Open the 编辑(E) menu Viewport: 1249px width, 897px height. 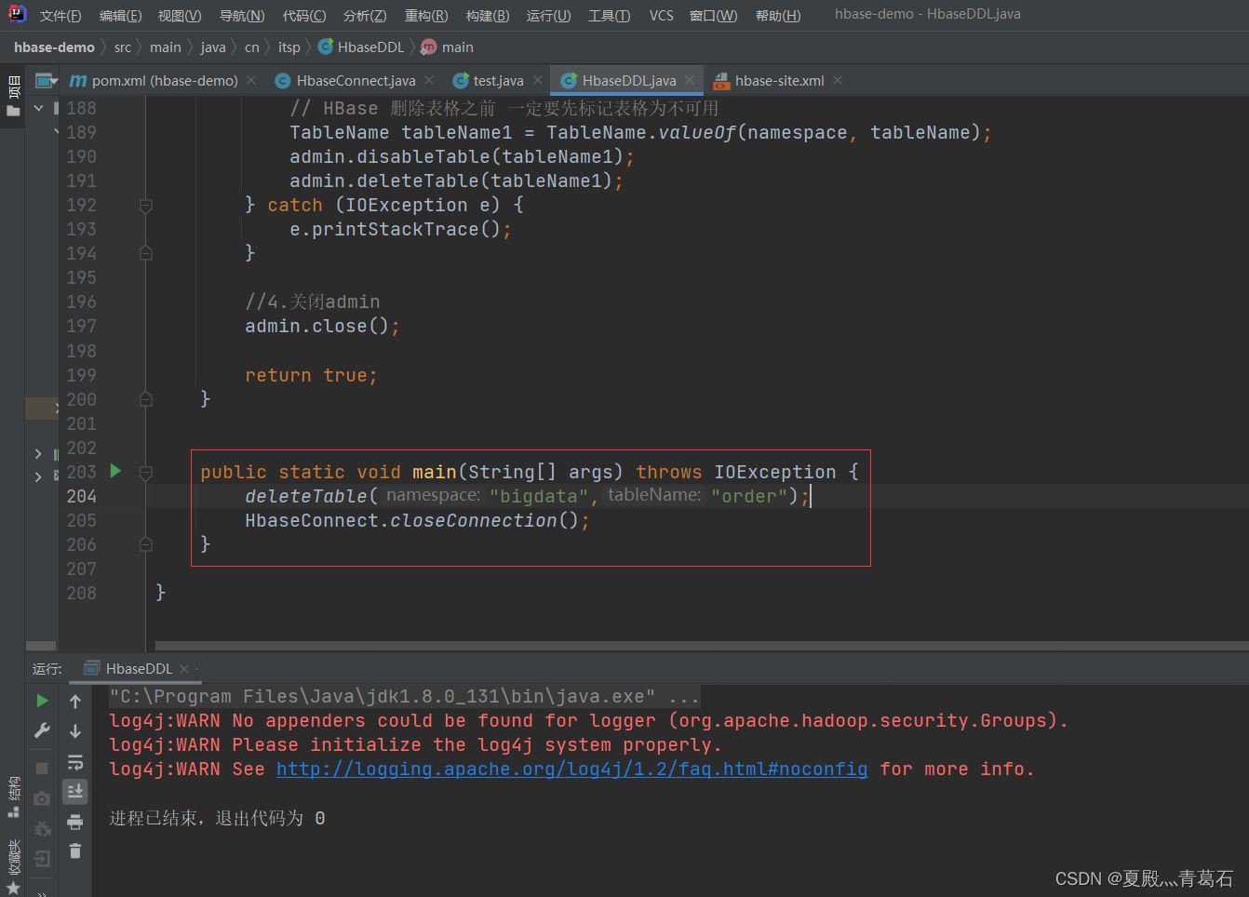(121, 16)
